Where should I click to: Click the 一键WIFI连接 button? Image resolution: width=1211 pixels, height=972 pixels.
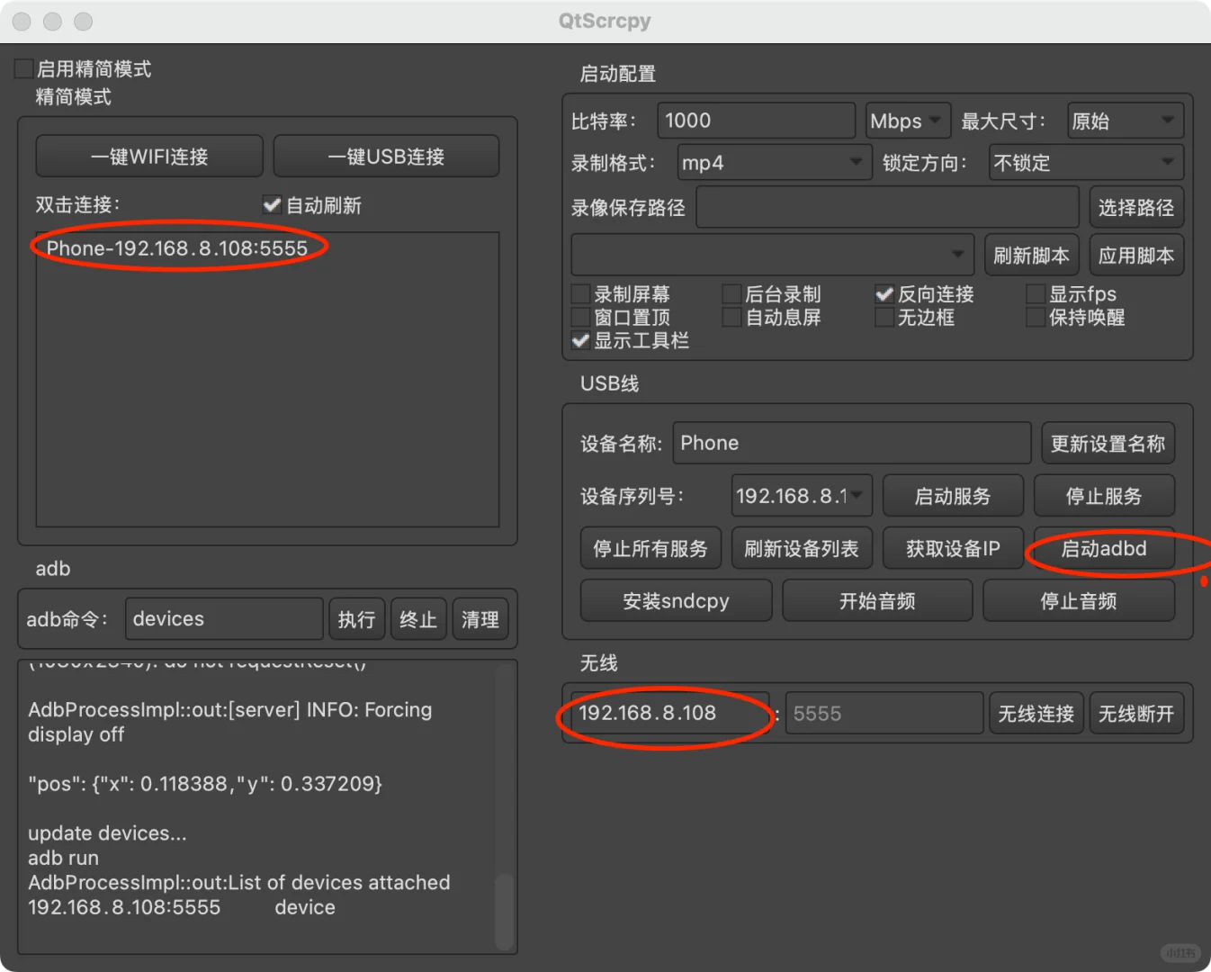click(x=148, y=156)
